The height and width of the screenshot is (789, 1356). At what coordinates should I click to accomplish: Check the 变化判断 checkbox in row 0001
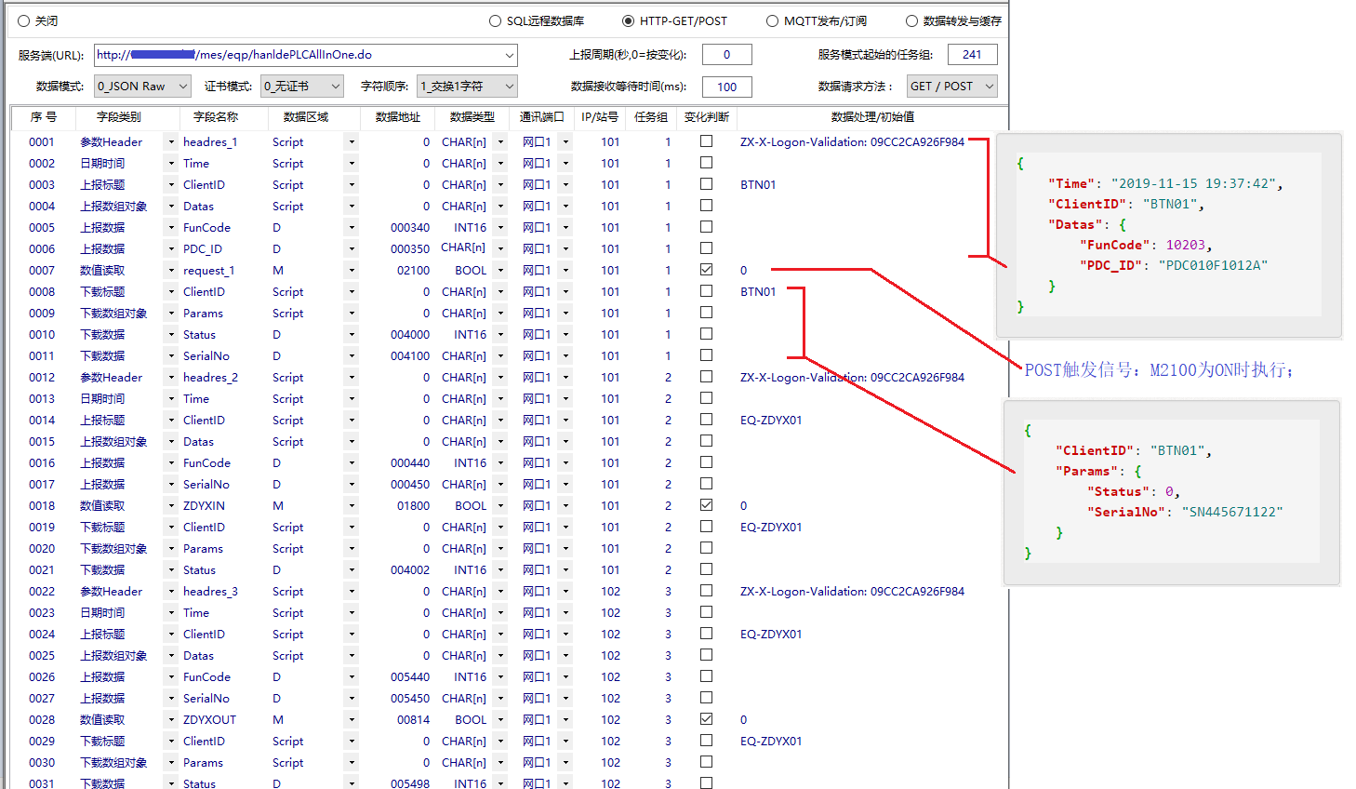click(x=707, y=141)
